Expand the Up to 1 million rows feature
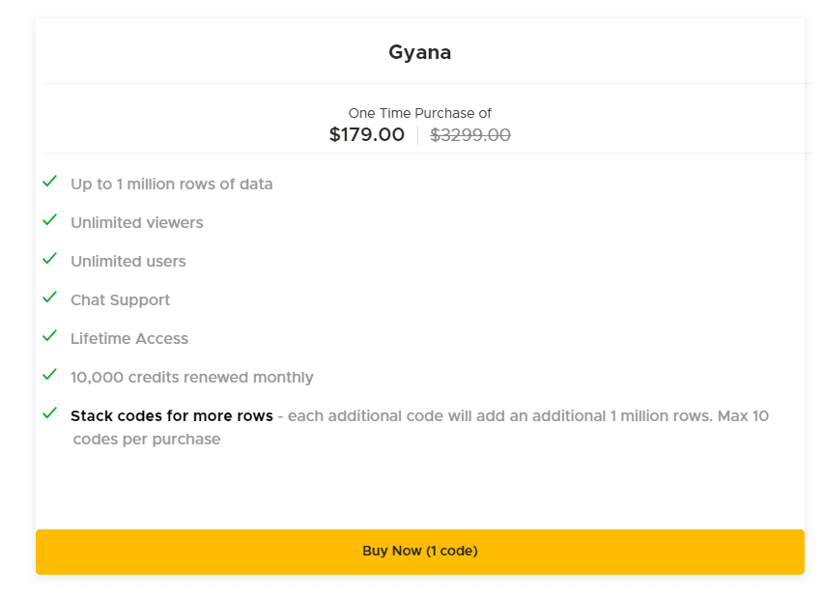This screenshot has height=596, width=824. [171, 184]
